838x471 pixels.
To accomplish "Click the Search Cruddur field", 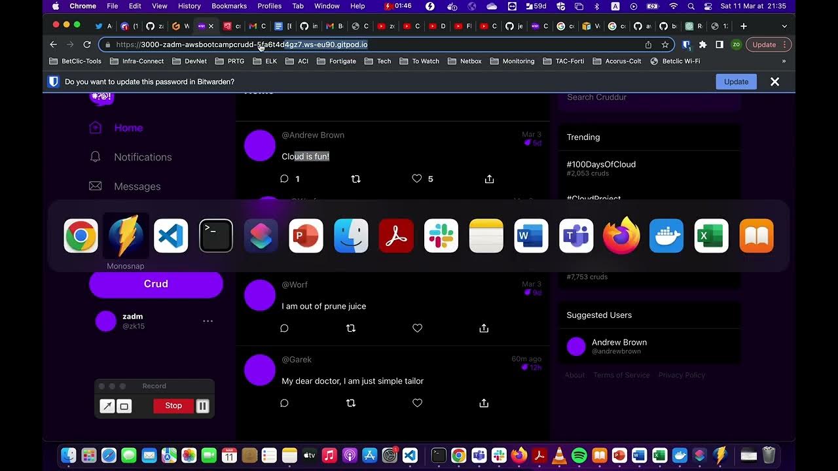I will (649, 97).
